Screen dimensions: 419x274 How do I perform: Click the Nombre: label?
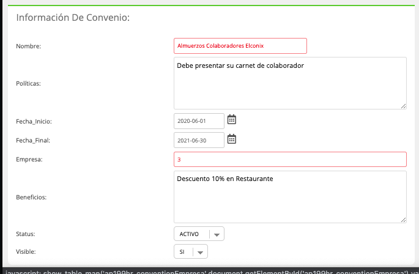pos(29,46)
